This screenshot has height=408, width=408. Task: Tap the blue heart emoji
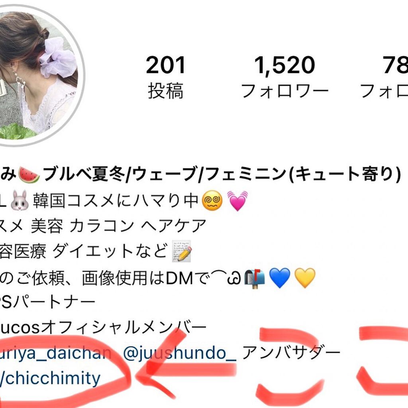click(279, 278)
